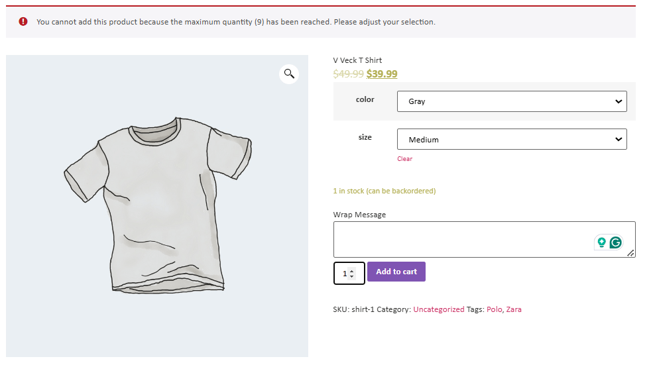Image resolution: width=651 pixels, height=365 pixels.
Task: Click the Wrap Message textarea resize handle
Action: (630, 253)
